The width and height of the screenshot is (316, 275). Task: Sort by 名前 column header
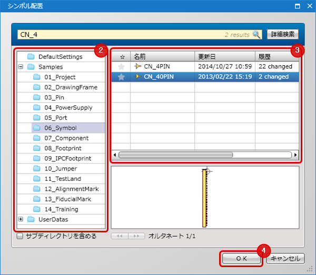pyautogui.click(x=162, y=57)
